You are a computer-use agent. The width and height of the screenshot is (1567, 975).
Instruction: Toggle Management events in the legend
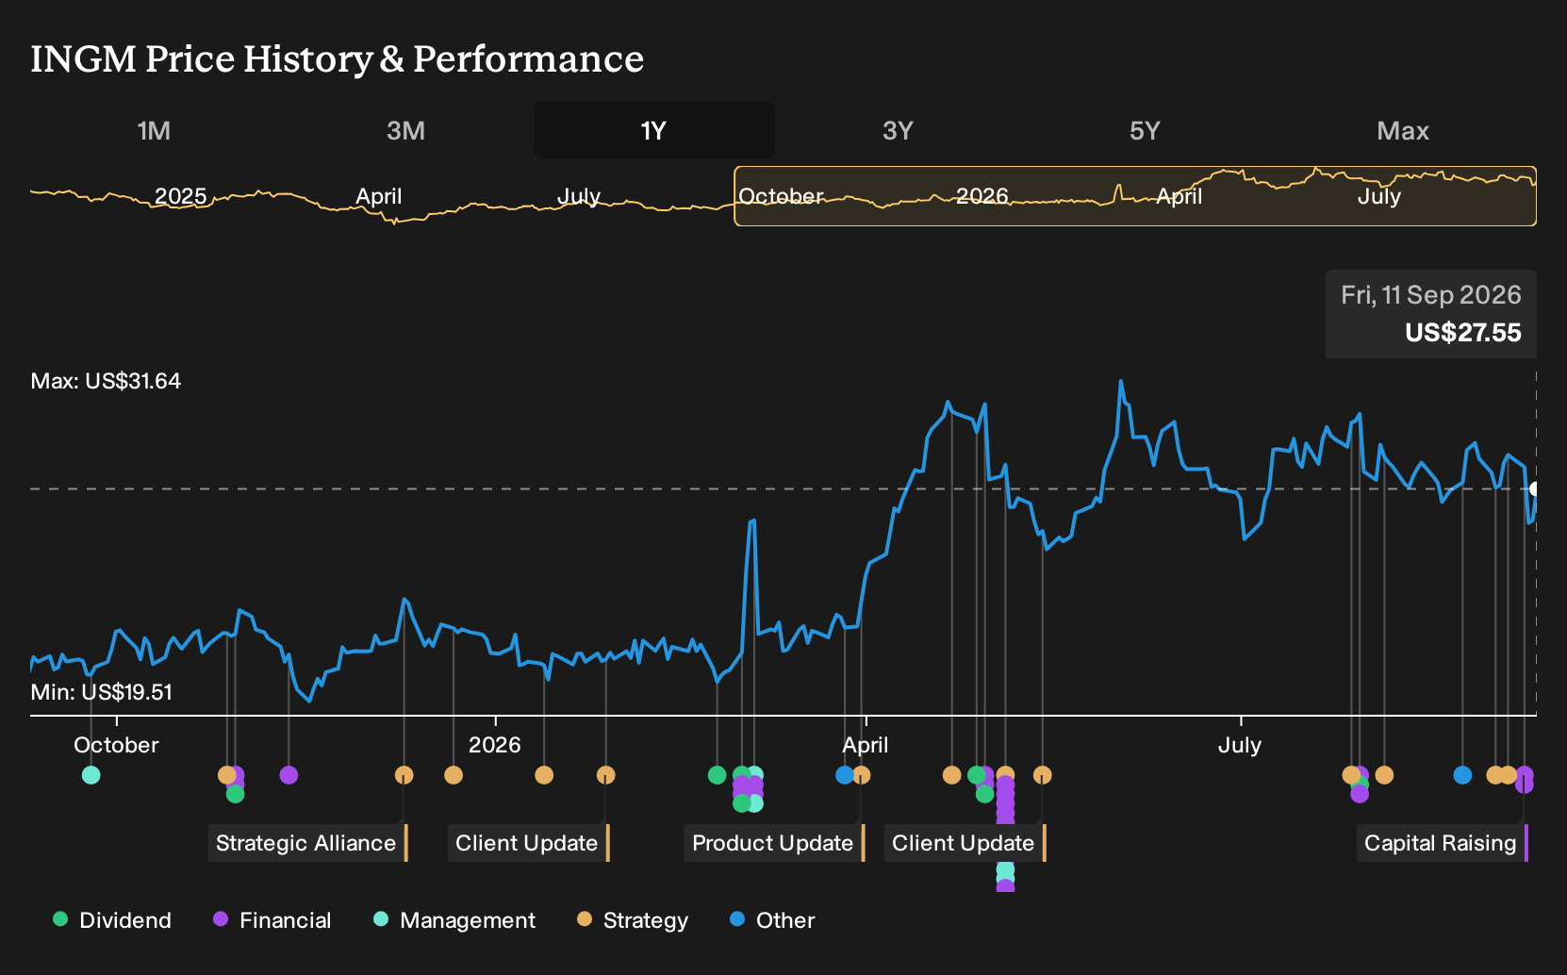click(x=454, y=920)
